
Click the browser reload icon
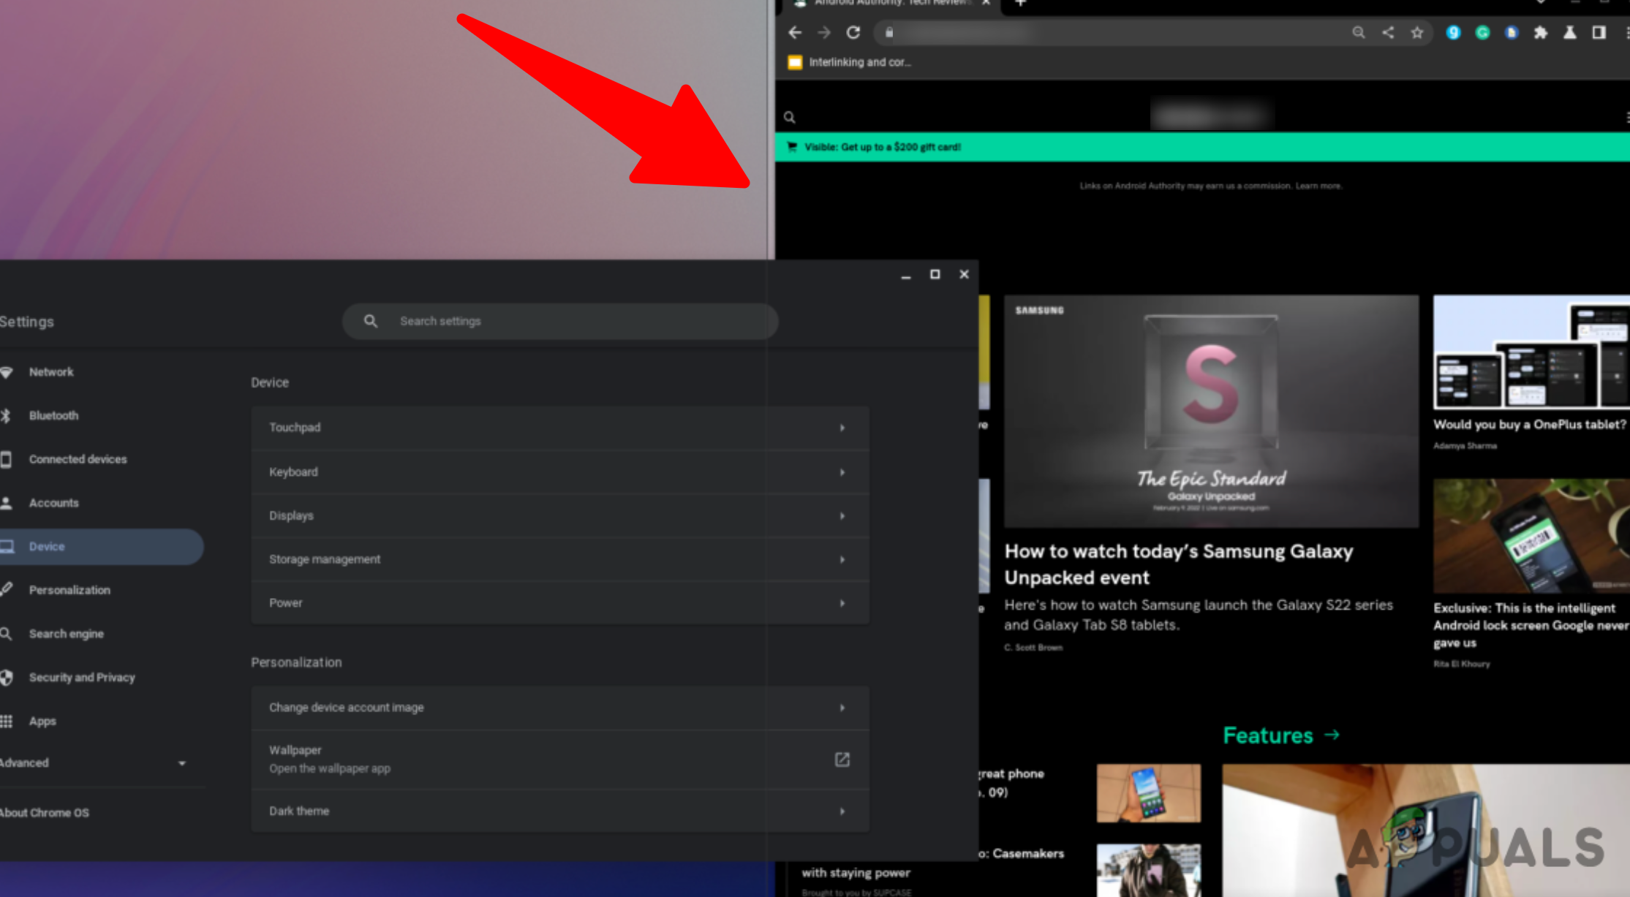click(x=853, y=32)
